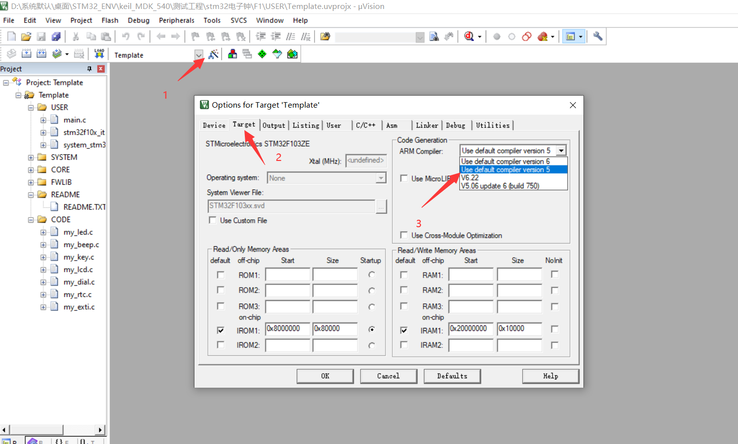Screen dimensions: 738x444
Task: Download code to flash with LOAD
Action: click(x=99, y=54)
